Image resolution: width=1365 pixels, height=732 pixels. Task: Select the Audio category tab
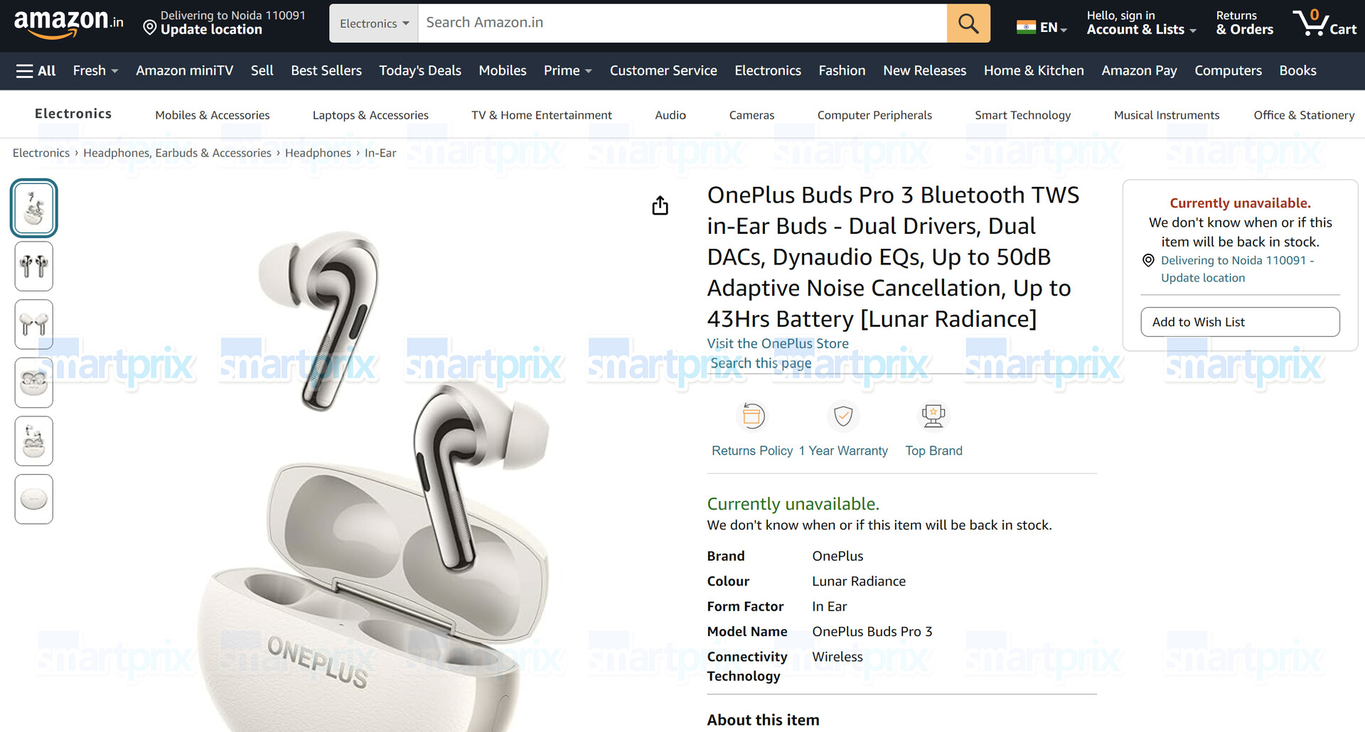pos(670,115)
